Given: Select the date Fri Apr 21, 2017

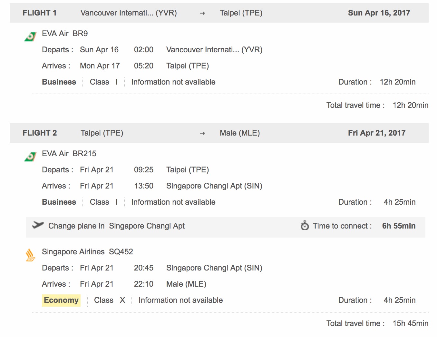Looking at the screenshot, I should (x=377, y=133).
